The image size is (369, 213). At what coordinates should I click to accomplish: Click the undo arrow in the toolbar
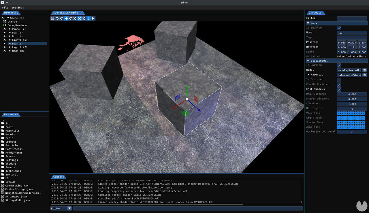pyautogui.click(x=57, y=18)
